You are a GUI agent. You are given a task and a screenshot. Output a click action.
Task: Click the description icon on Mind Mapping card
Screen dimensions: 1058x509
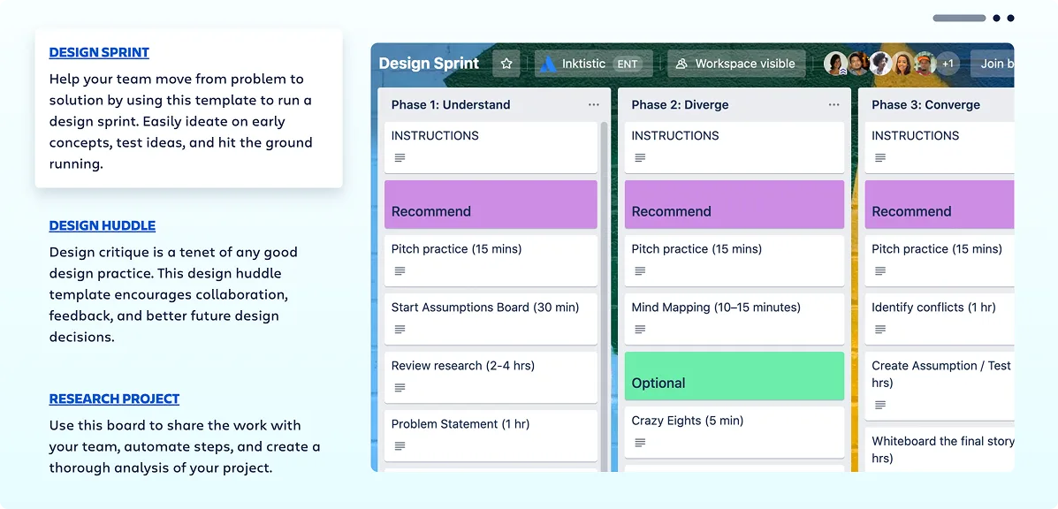pyautogui.click(x=638, y=328)
